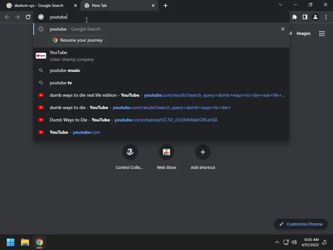
Task: Open File Explorer from taskbar
Action: click(25, 242)
